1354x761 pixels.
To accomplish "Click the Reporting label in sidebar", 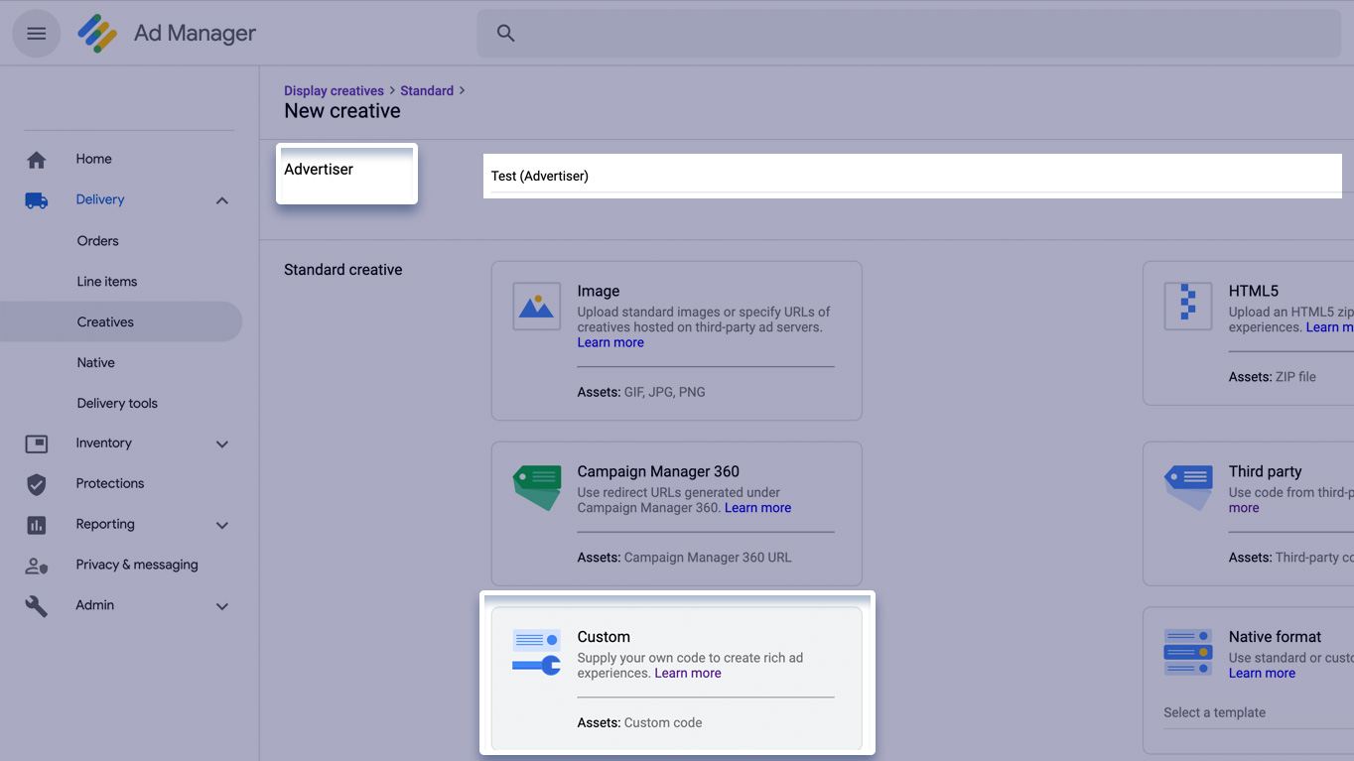I will click(105, 524).
